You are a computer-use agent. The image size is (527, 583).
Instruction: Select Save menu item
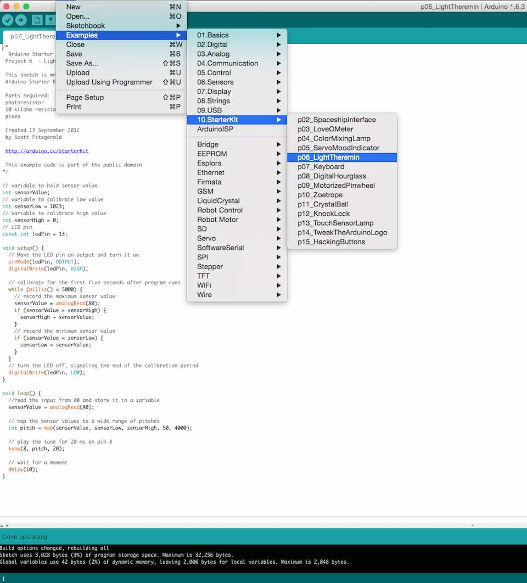[x=121, y=54]
